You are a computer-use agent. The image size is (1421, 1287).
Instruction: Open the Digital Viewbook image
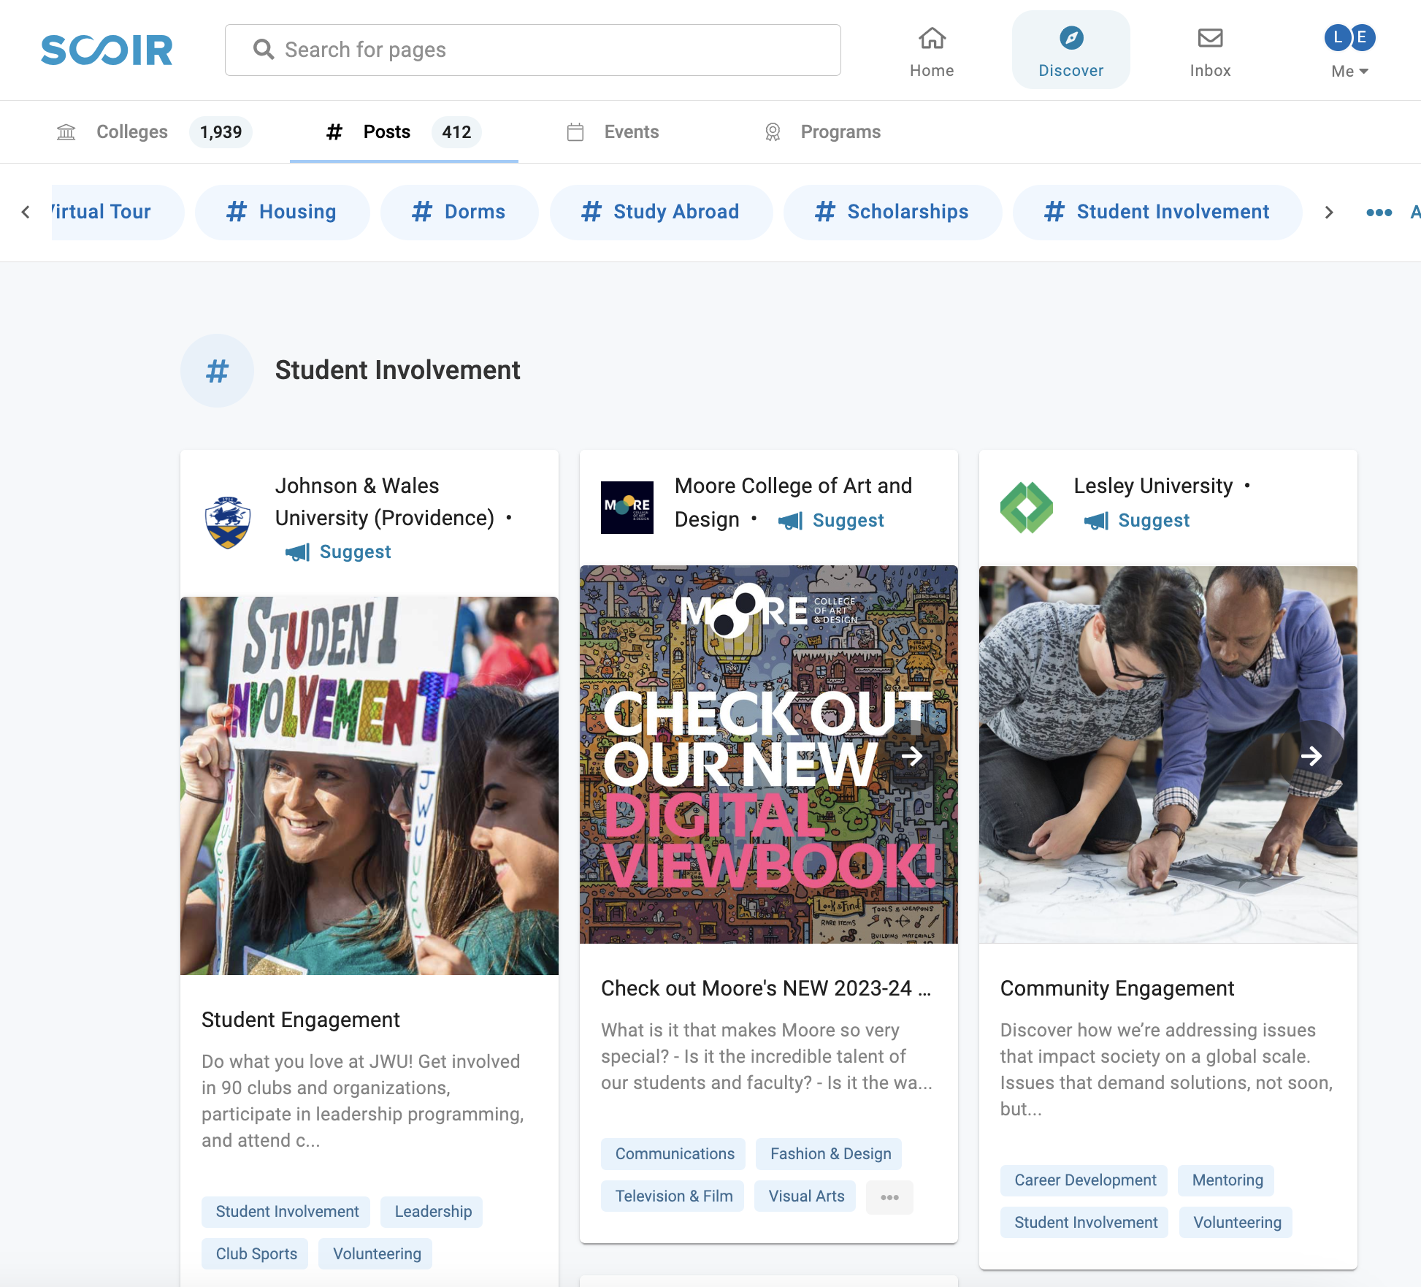pos(769,755)
